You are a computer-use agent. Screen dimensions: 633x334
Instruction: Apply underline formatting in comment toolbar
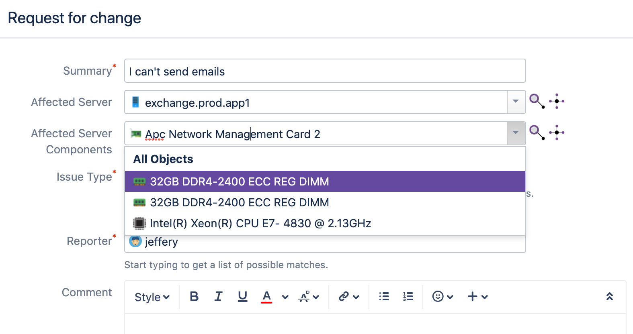click(242, 297)
